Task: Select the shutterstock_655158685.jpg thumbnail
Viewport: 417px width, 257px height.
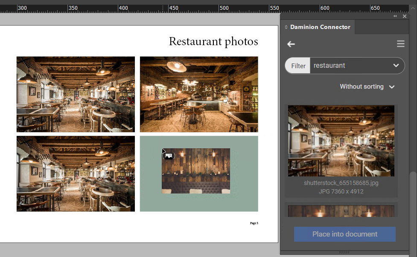Action: (341, 141)
